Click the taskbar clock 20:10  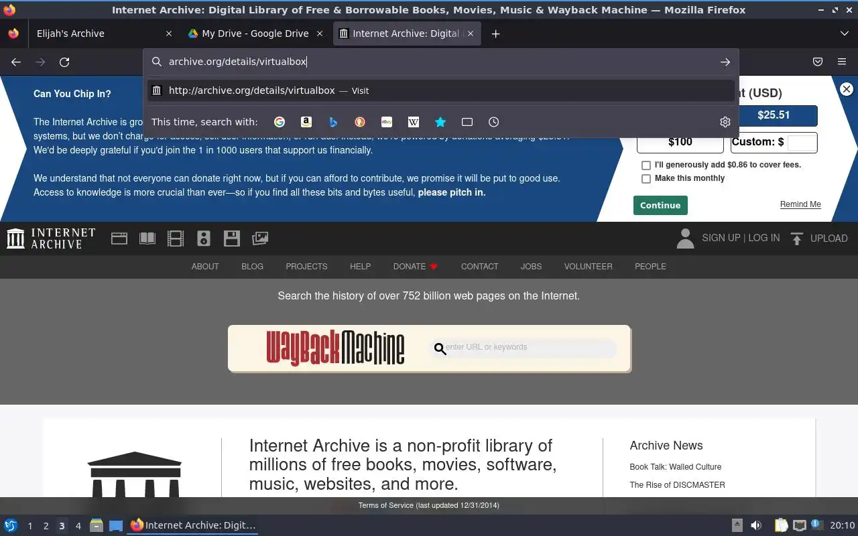coord(843,525)
